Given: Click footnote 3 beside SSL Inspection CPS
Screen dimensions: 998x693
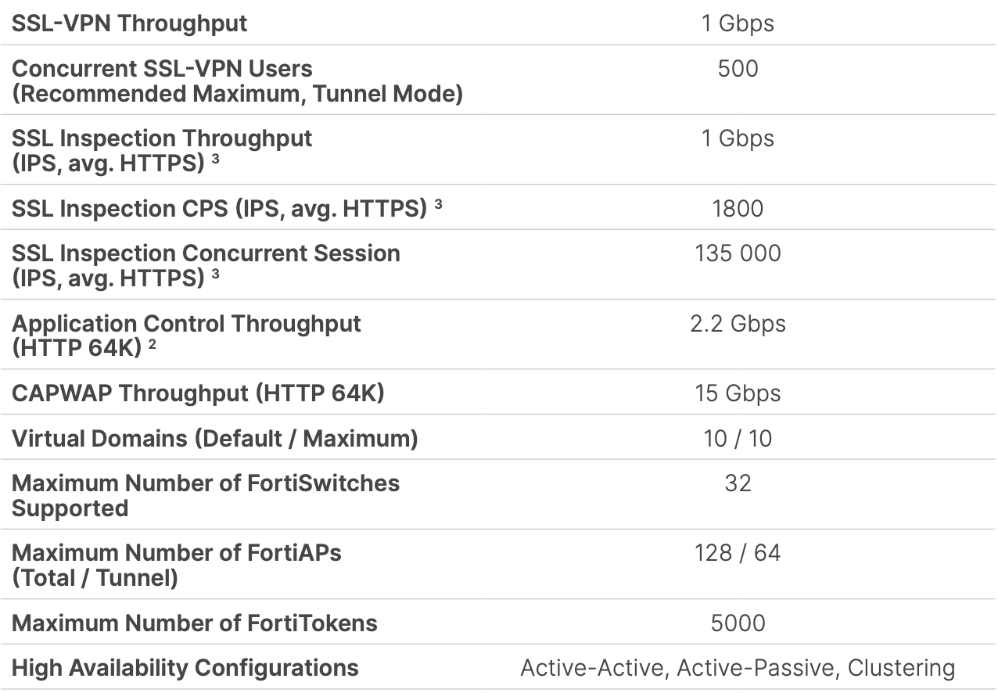Looking at the screenshot, I should point(438,204).
